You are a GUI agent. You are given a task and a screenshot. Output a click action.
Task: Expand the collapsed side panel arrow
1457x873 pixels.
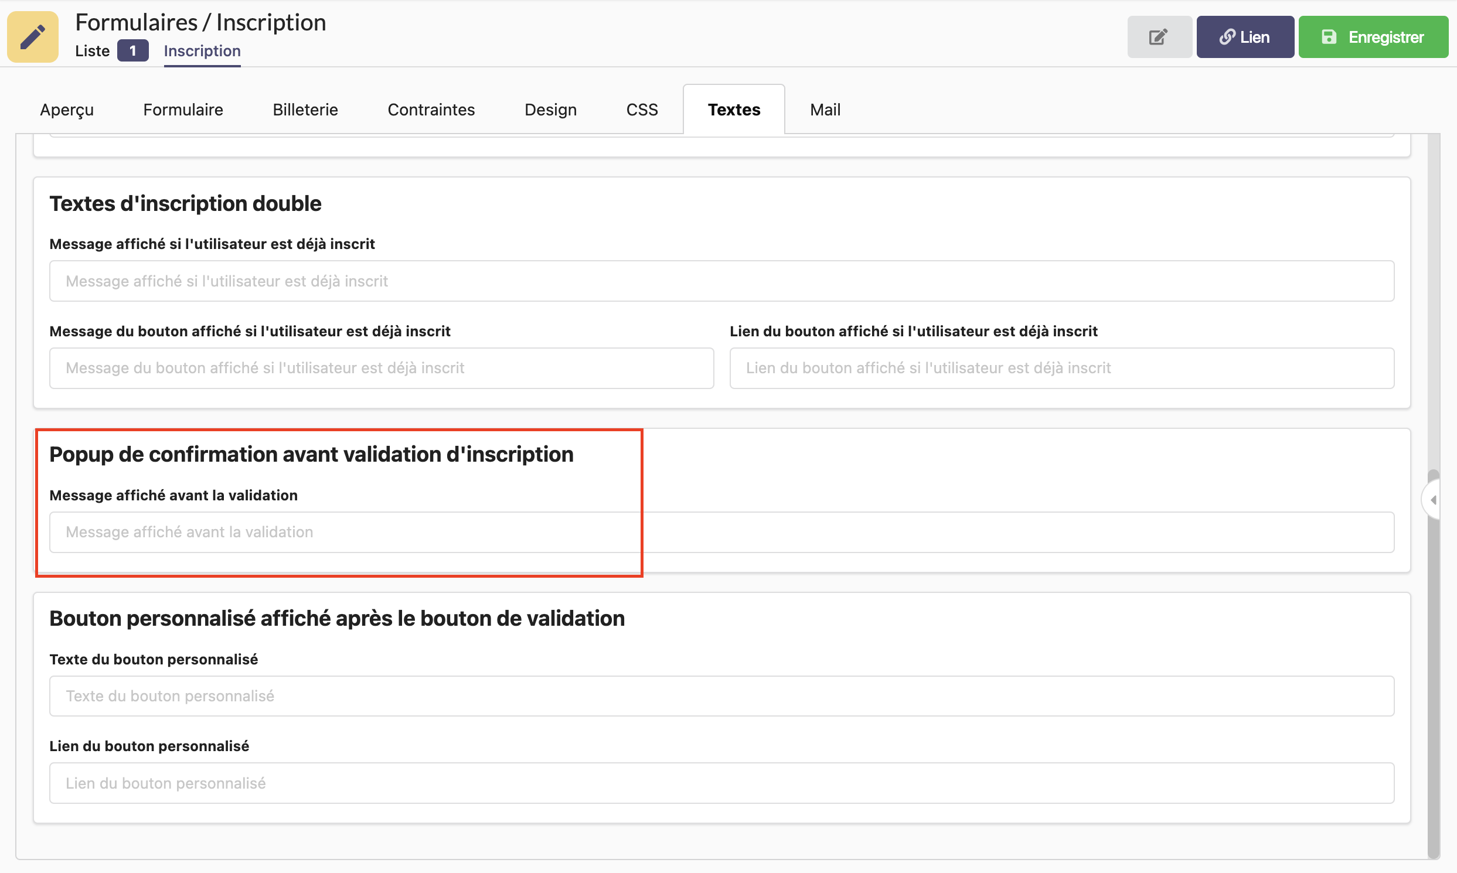(x=1434, y=500)
